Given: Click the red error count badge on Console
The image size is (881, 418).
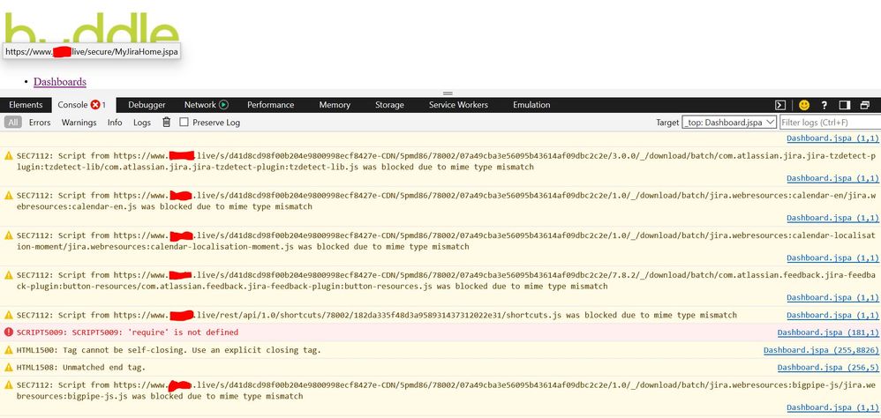Looking at the screenshot, I should pos(95,104).
